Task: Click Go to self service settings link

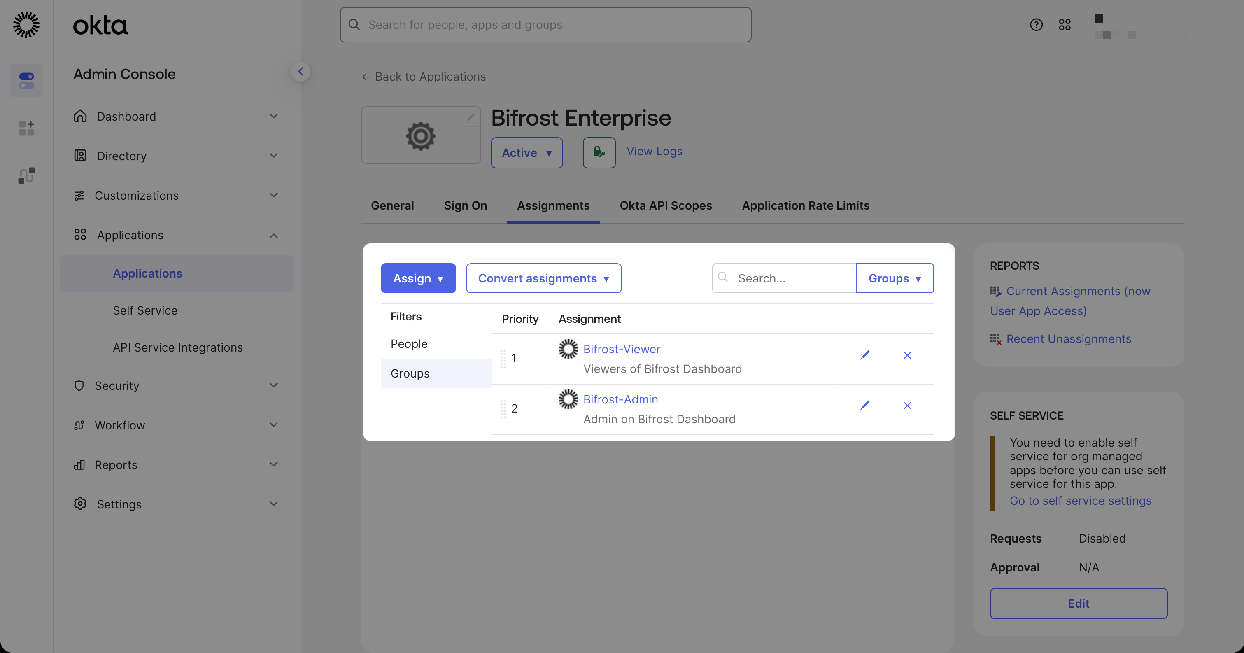Action: (1080, 501)
